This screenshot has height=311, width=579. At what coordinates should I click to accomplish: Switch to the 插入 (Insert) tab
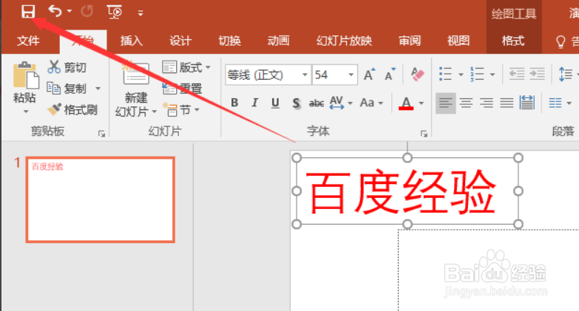click(132, 41)
